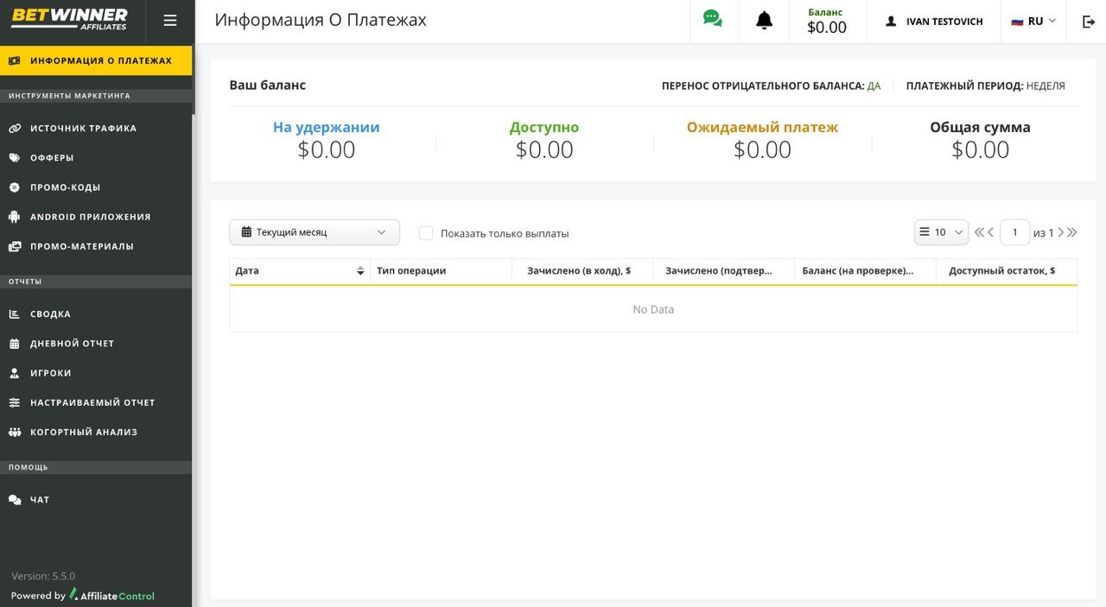This screenshot has width=1106, height=607.
Task: Open 'Когортный анализ' report
Action: point(84,432)
